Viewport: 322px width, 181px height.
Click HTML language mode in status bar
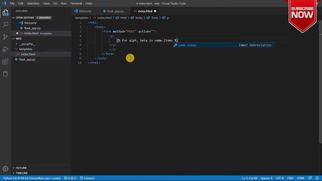pos(301,178)
